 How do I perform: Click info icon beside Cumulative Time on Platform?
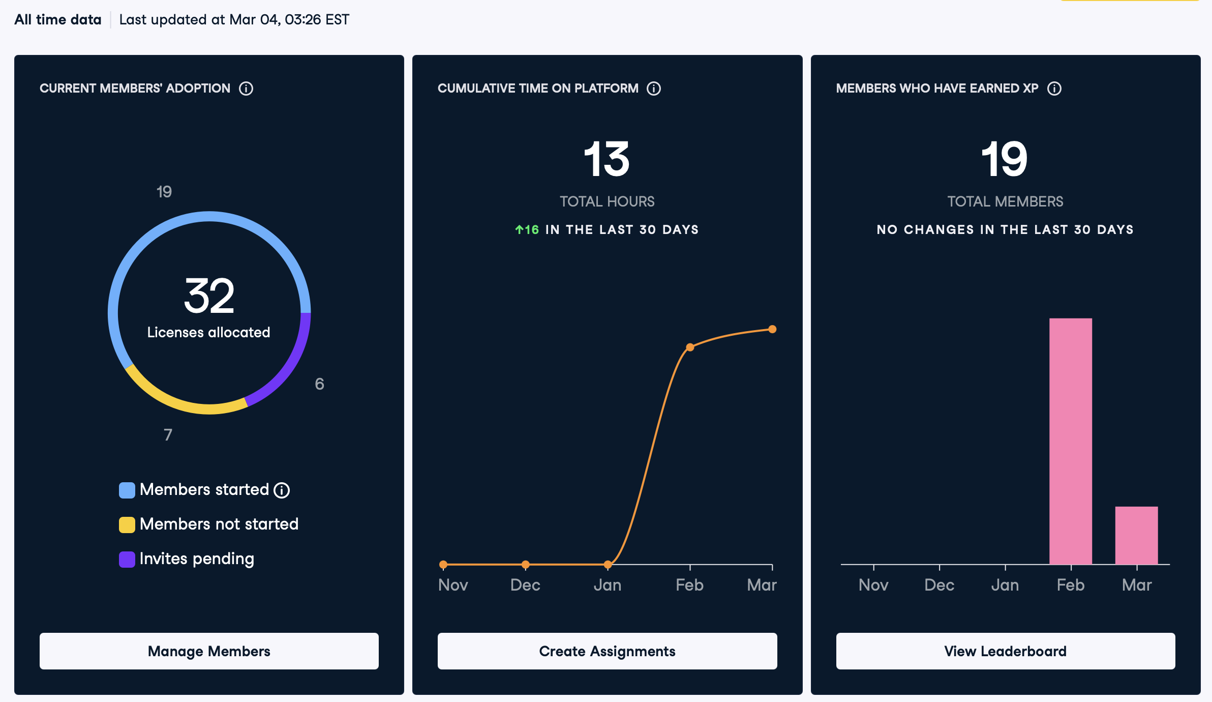[654, 89]
